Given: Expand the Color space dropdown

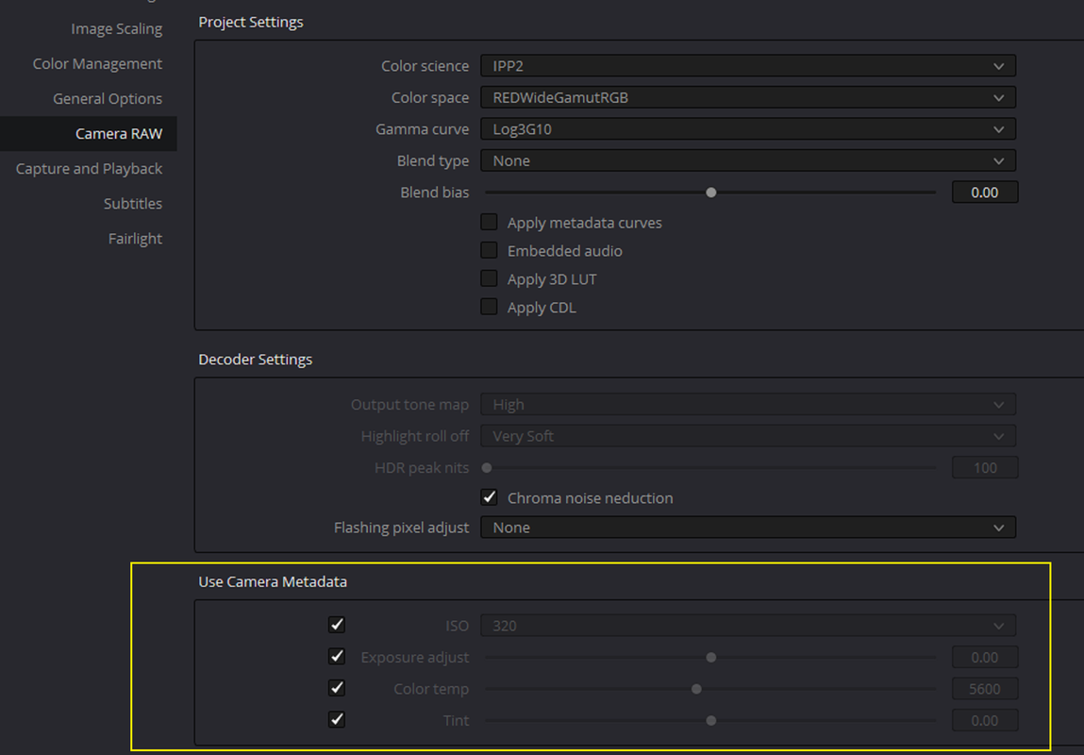Looking at the screenshot, I should (x=748, y=97).
